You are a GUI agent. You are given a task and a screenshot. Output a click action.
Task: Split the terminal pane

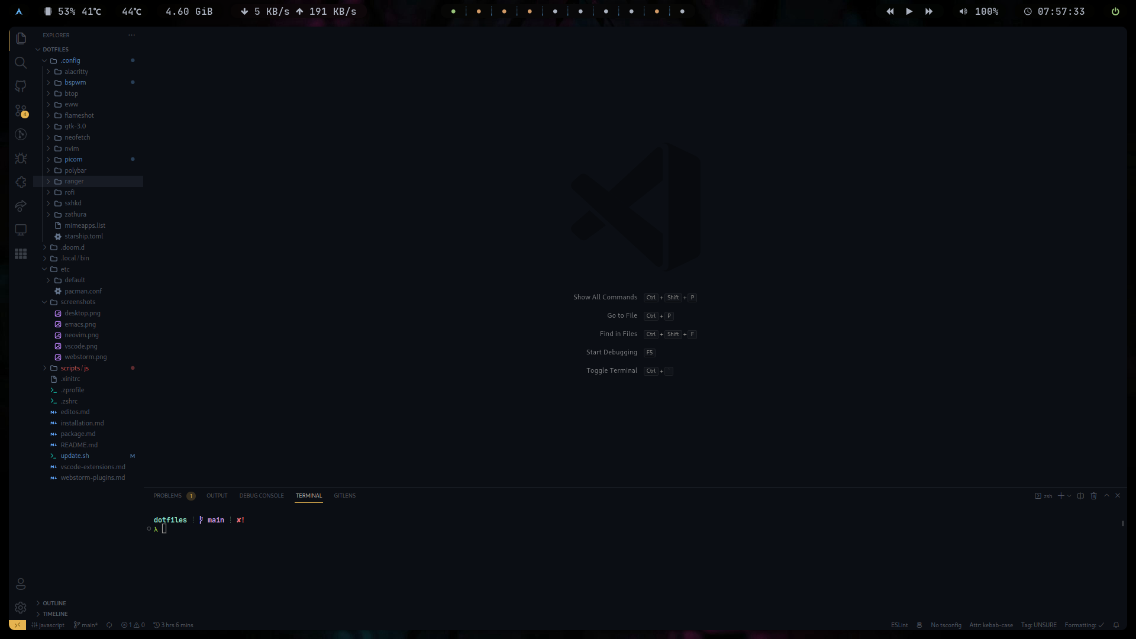tap(1080, 496)
